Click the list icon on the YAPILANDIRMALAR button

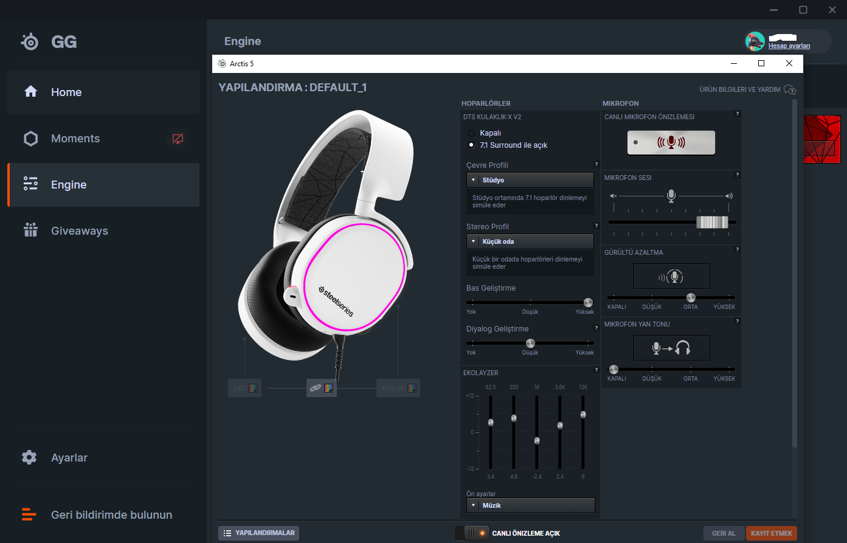[x=227, y=533]
